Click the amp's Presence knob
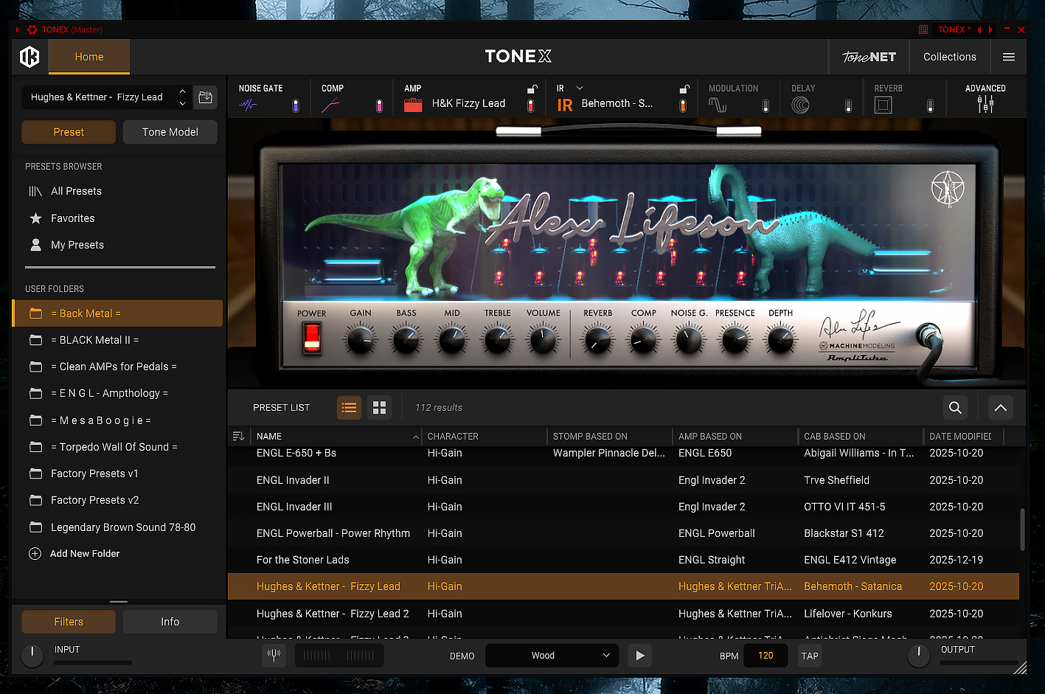The height and width of the screenshot is (694, 1045). click(735, 339)
